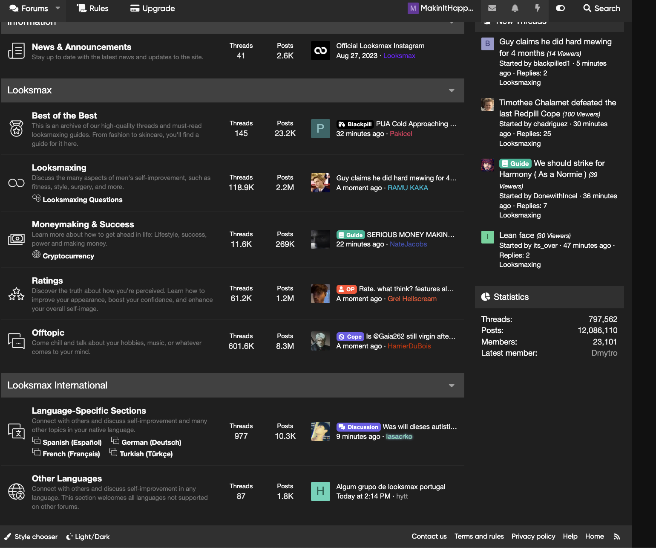Click the Language-Specific Sections translate icon
The height and width of the screenshot is (548, 656).
16,432
